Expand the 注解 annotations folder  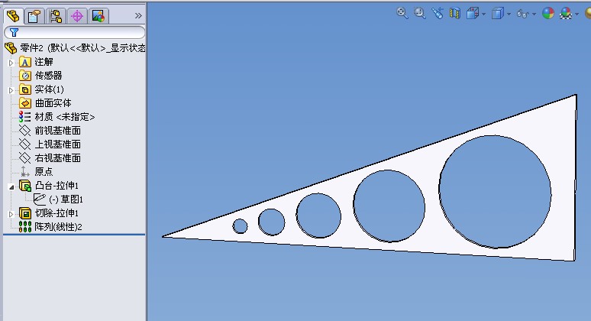pos(11,62)
